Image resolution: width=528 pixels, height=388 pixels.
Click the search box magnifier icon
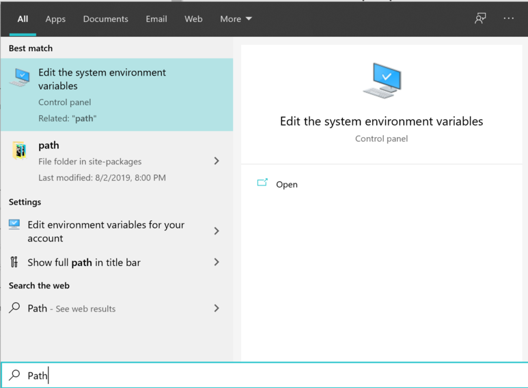[x=14, y=375]
